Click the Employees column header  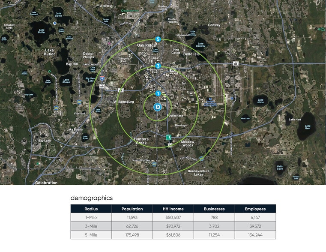point(255,209)
